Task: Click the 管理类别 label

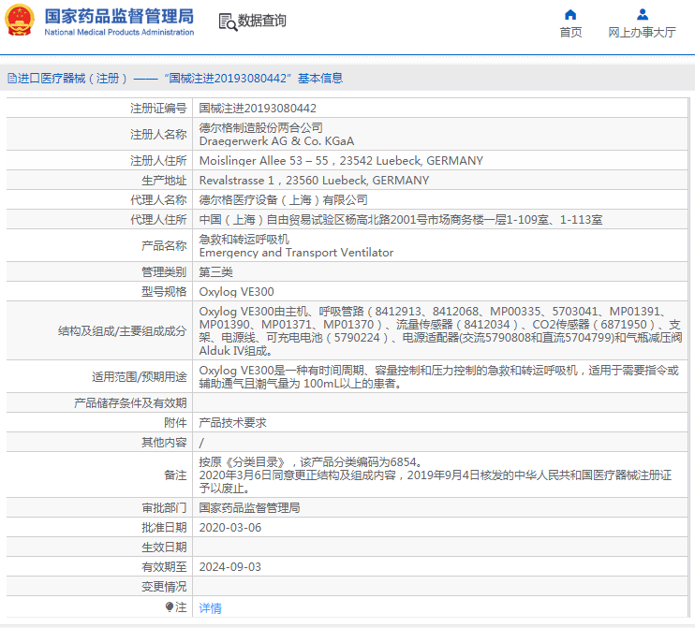Action: (164, 272)
